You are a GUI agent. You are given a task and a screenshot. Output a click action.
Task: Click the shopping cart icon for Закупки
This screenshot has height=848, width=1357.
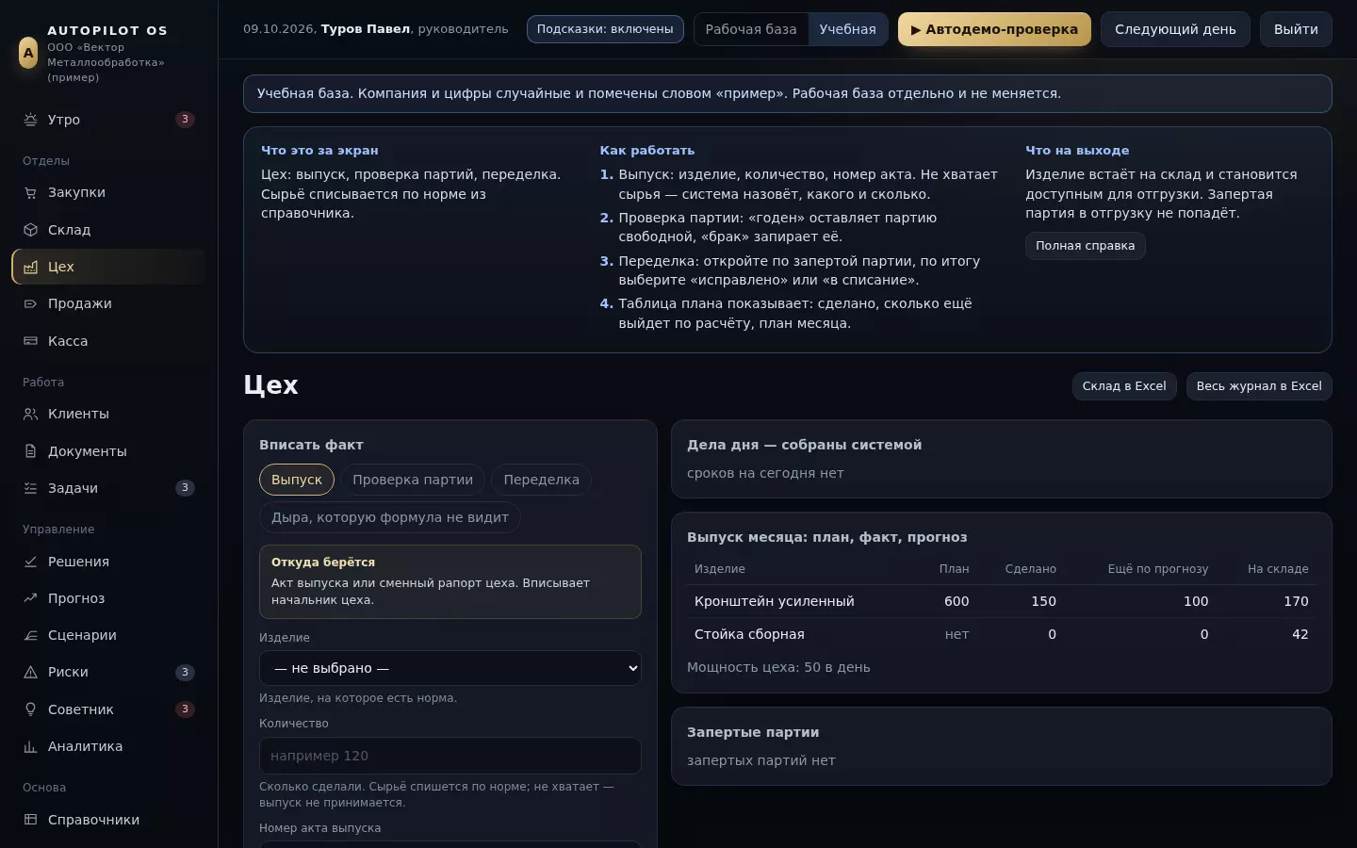30,192
